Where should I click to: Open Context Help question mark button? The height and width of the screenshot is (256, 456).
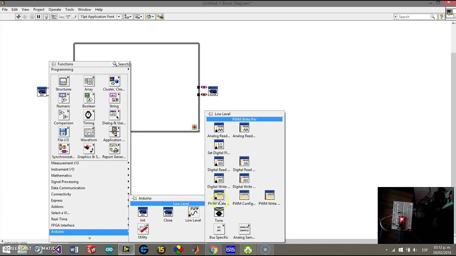[x=441, y=17]
